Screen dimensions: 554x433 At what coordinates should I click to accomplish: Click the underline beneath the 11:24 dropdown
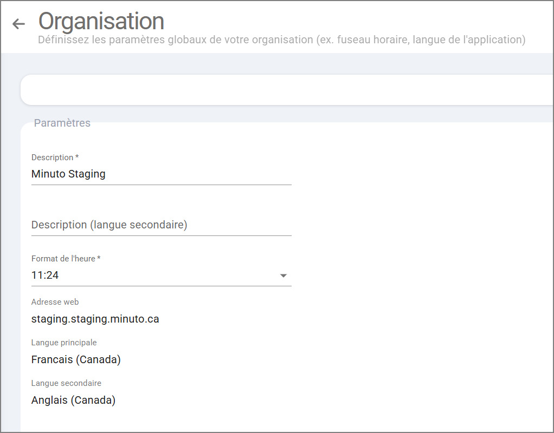(161, 286)
